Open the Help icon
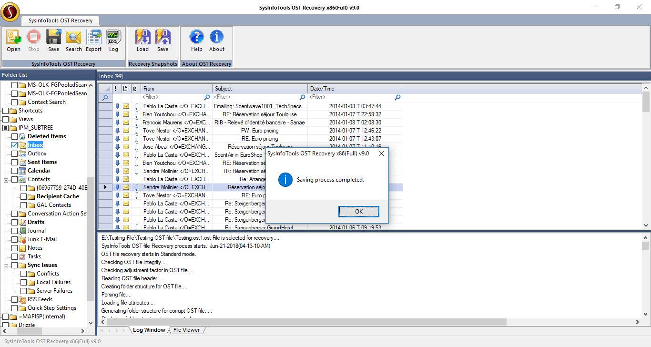 coord(197,41)
